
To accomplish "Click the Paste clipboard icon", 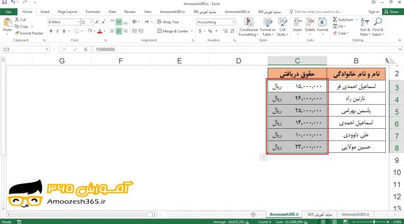I will [x=7, y=22].
